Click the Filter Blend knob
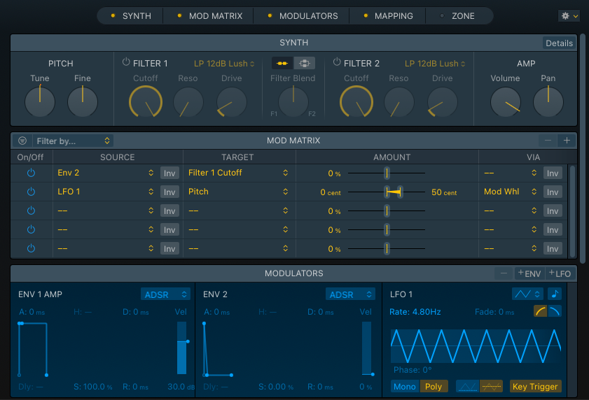This screenshot has width=589, height=400. click(x=293, y=101)
